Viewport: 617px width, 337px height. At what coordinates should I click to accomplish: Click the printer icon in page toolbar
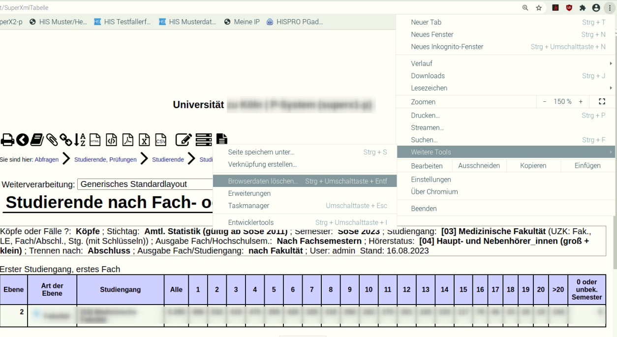point(7,140)
